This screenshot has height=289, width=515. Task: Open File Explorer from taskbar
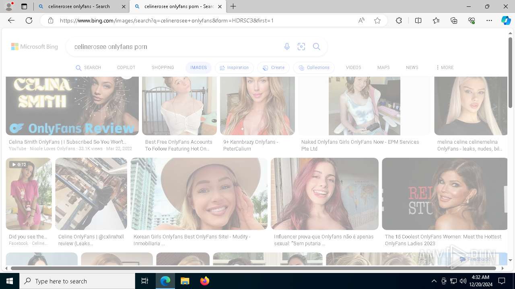(185, 281)
